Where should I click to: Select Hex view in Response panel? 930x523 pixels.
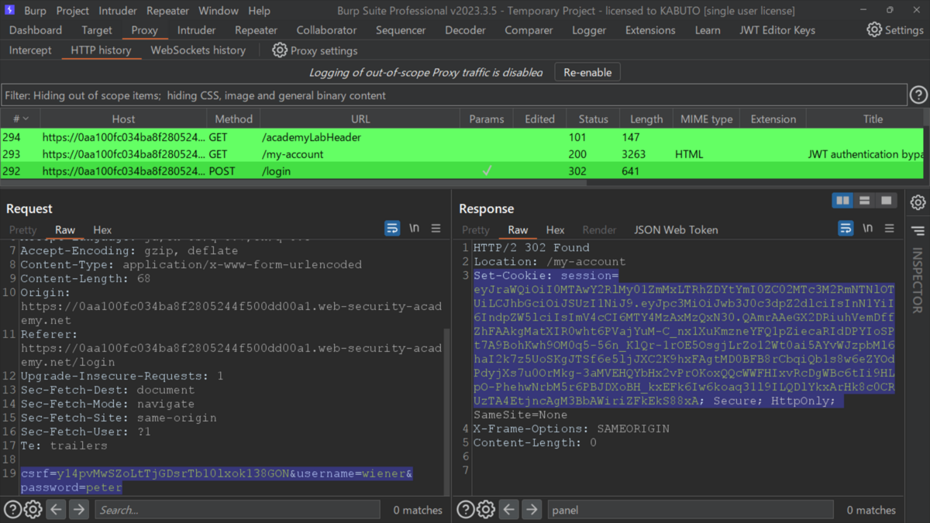(555, 230)
